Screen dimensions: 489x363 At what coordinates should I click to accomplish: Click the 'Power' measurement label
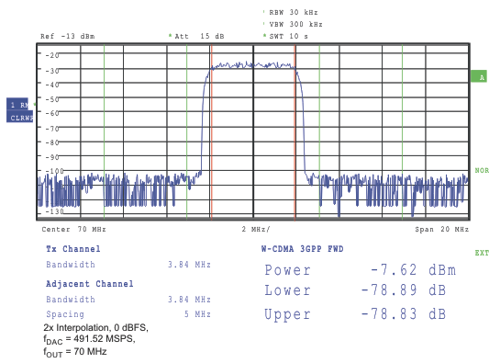(287, 270)
